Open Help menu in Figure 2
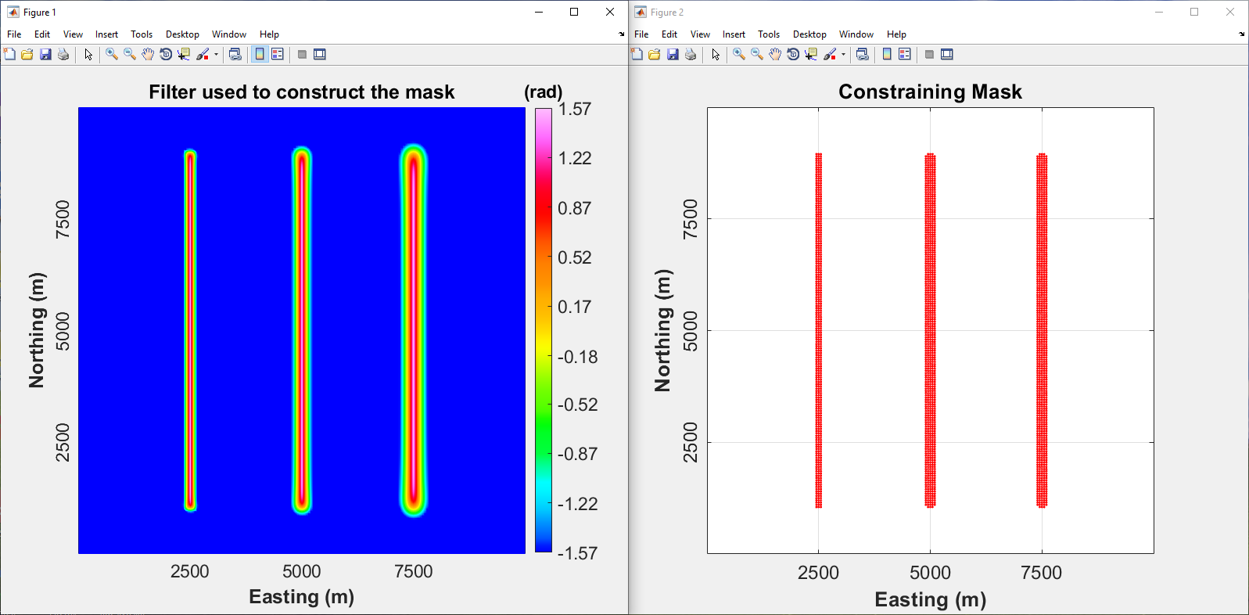This screenshot has width=1249, height=615. pyautogui.click(x=896, y=34)
